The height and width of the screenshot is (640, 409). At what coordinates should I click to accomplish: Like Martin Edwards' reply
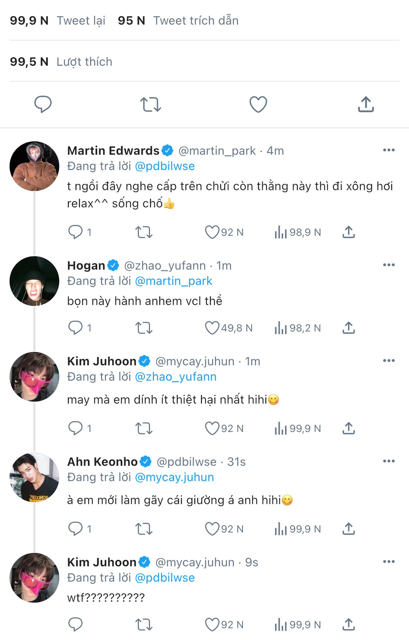click(x=212, y=232)
